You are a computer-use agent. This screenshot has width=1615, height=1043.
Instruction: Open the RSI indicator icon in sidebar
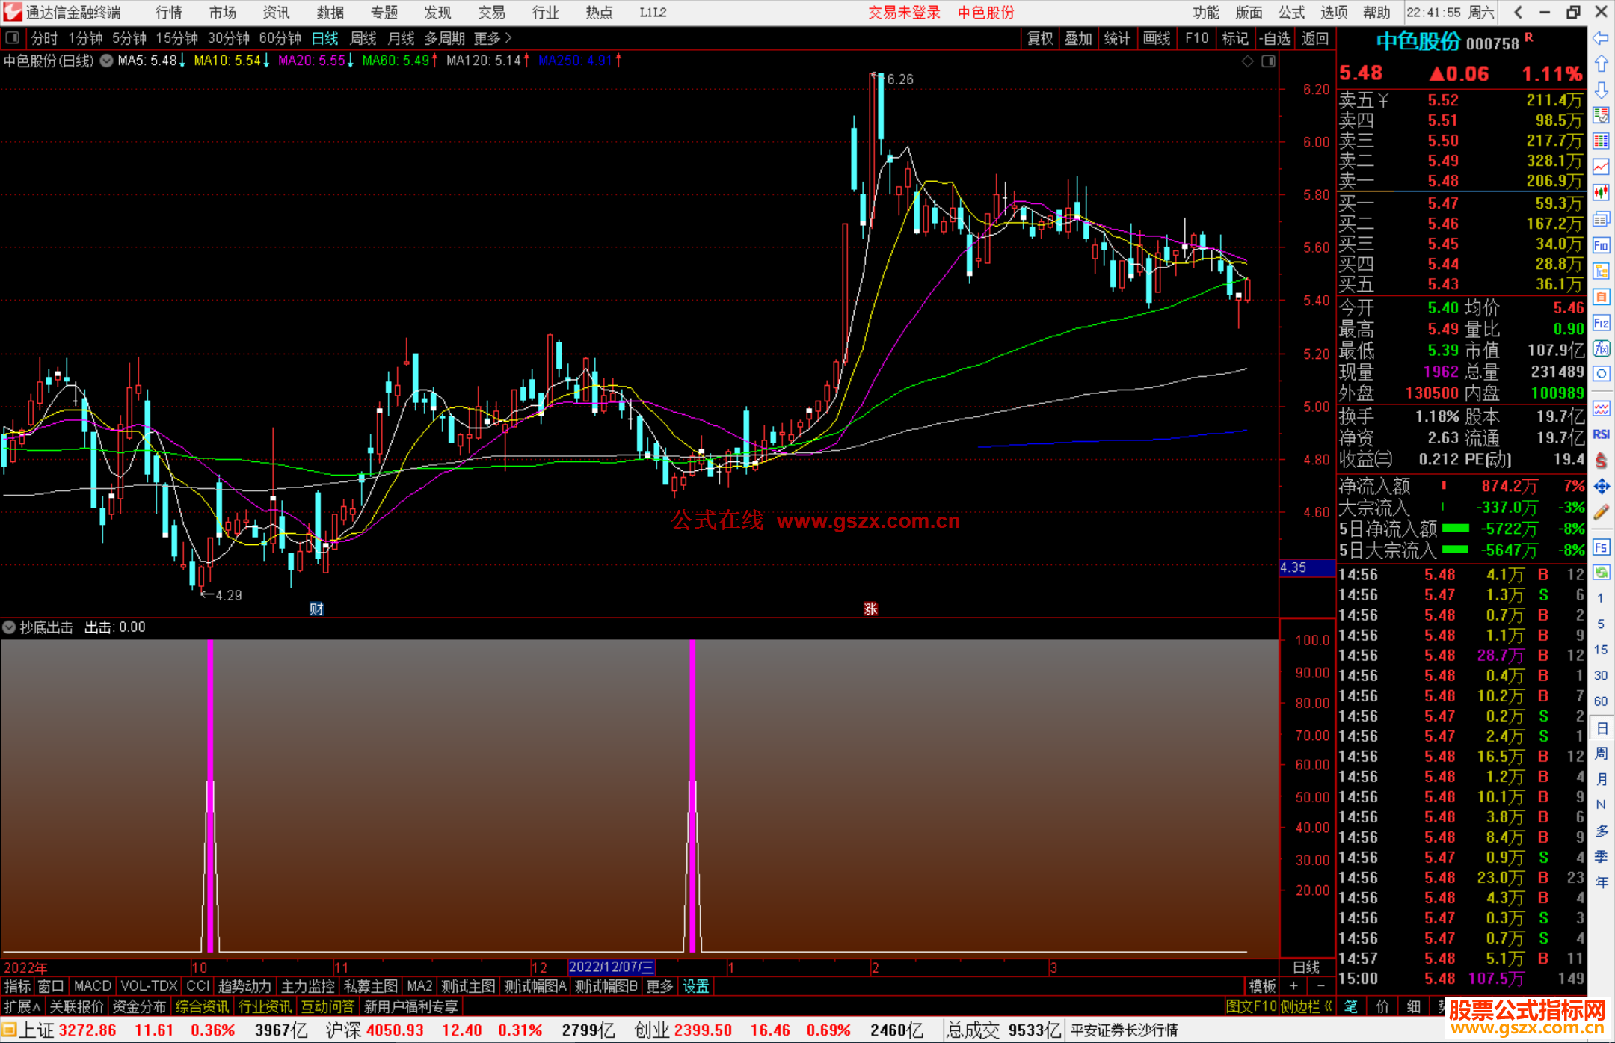(x=1601, y=434)
